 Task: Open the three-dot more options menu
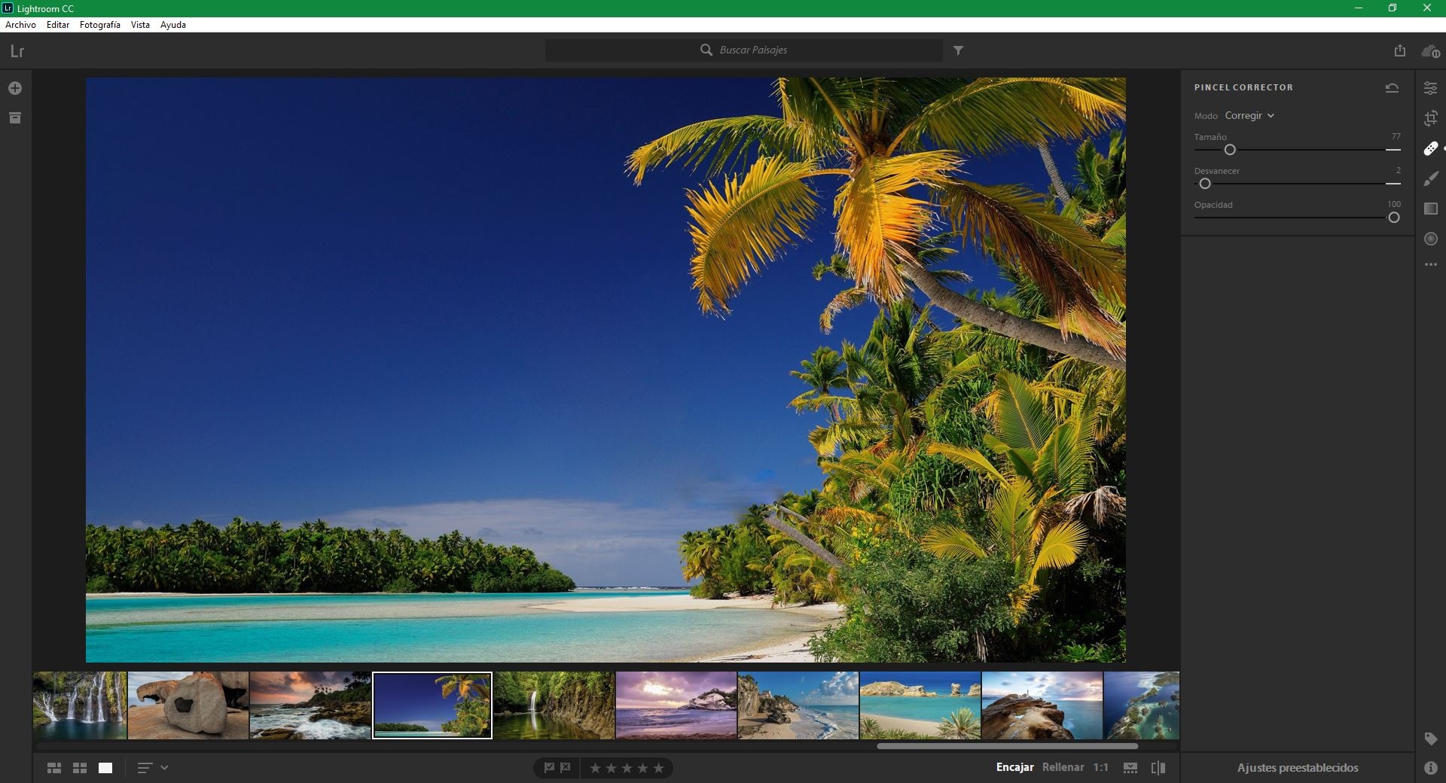point(1431,265)
